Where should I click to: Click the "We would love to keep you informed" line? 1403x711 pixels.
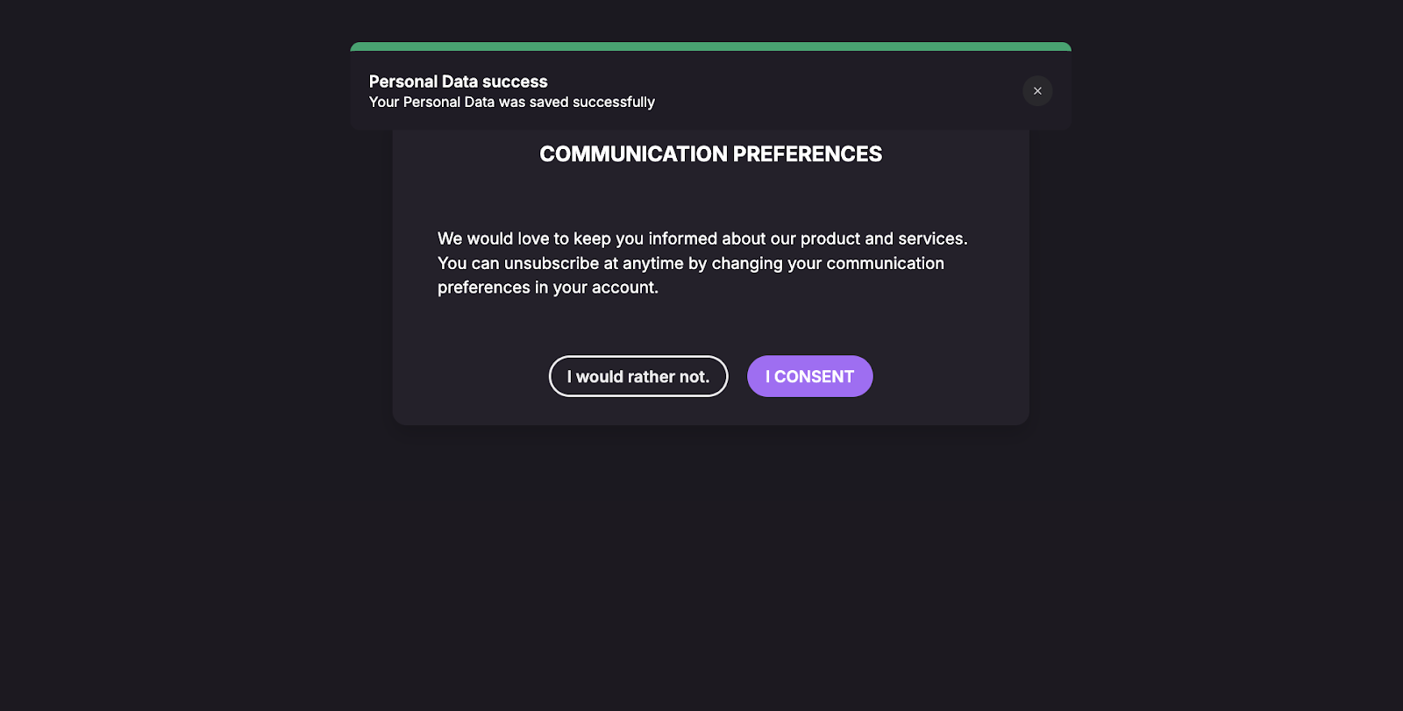[x=702, y=238]
